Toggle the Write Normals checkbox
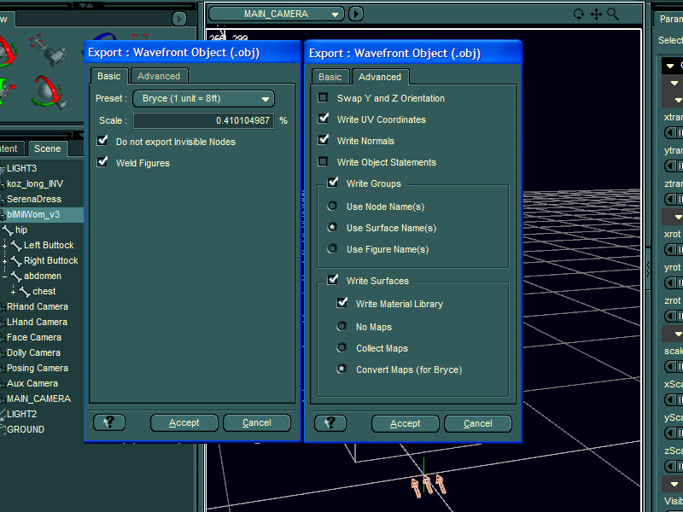 324,140
